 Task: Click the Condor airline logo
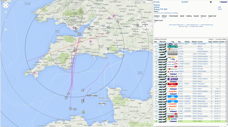172,119
